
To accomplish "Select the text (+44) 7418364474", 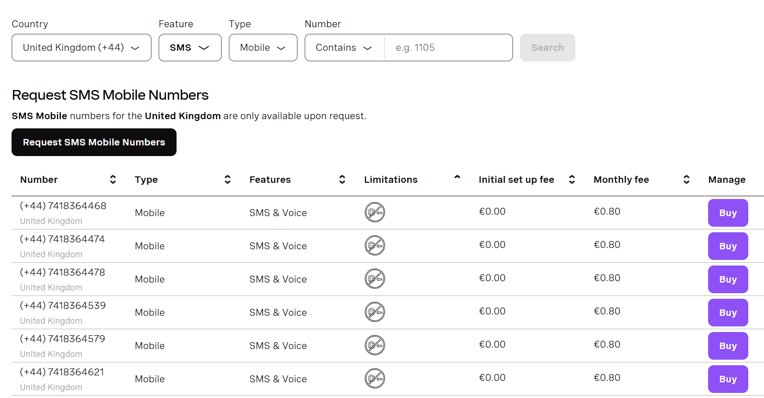I will coord(62,239).
